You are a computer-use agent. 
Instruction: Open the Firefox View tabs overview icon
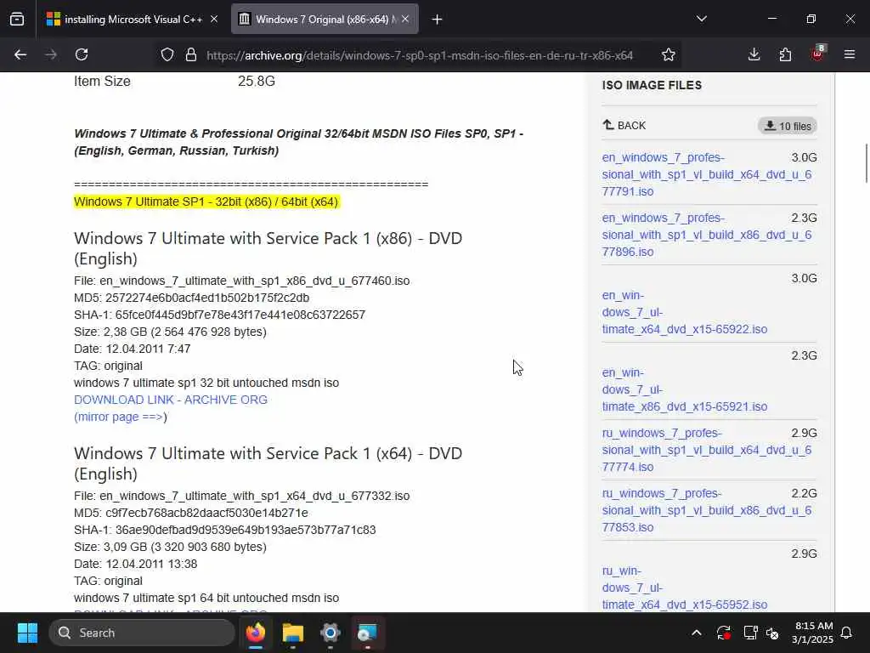pyautogui.click(x=17, y=20)
